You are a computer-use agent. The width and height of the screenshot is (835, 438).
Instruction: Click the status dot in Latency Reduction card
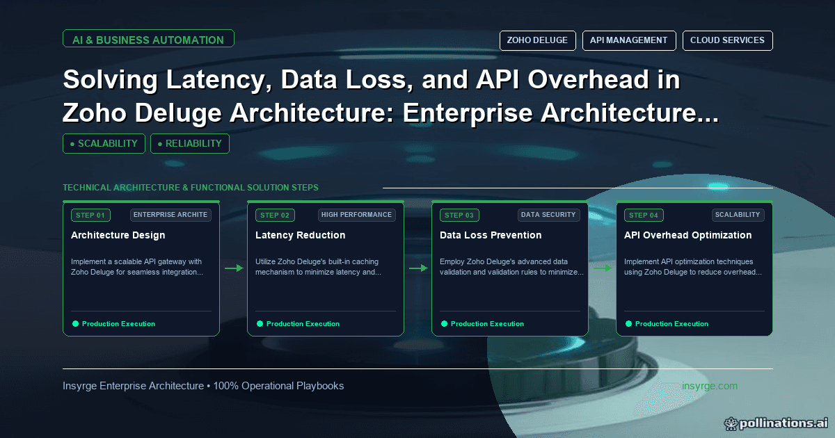[x=260, y=323]
